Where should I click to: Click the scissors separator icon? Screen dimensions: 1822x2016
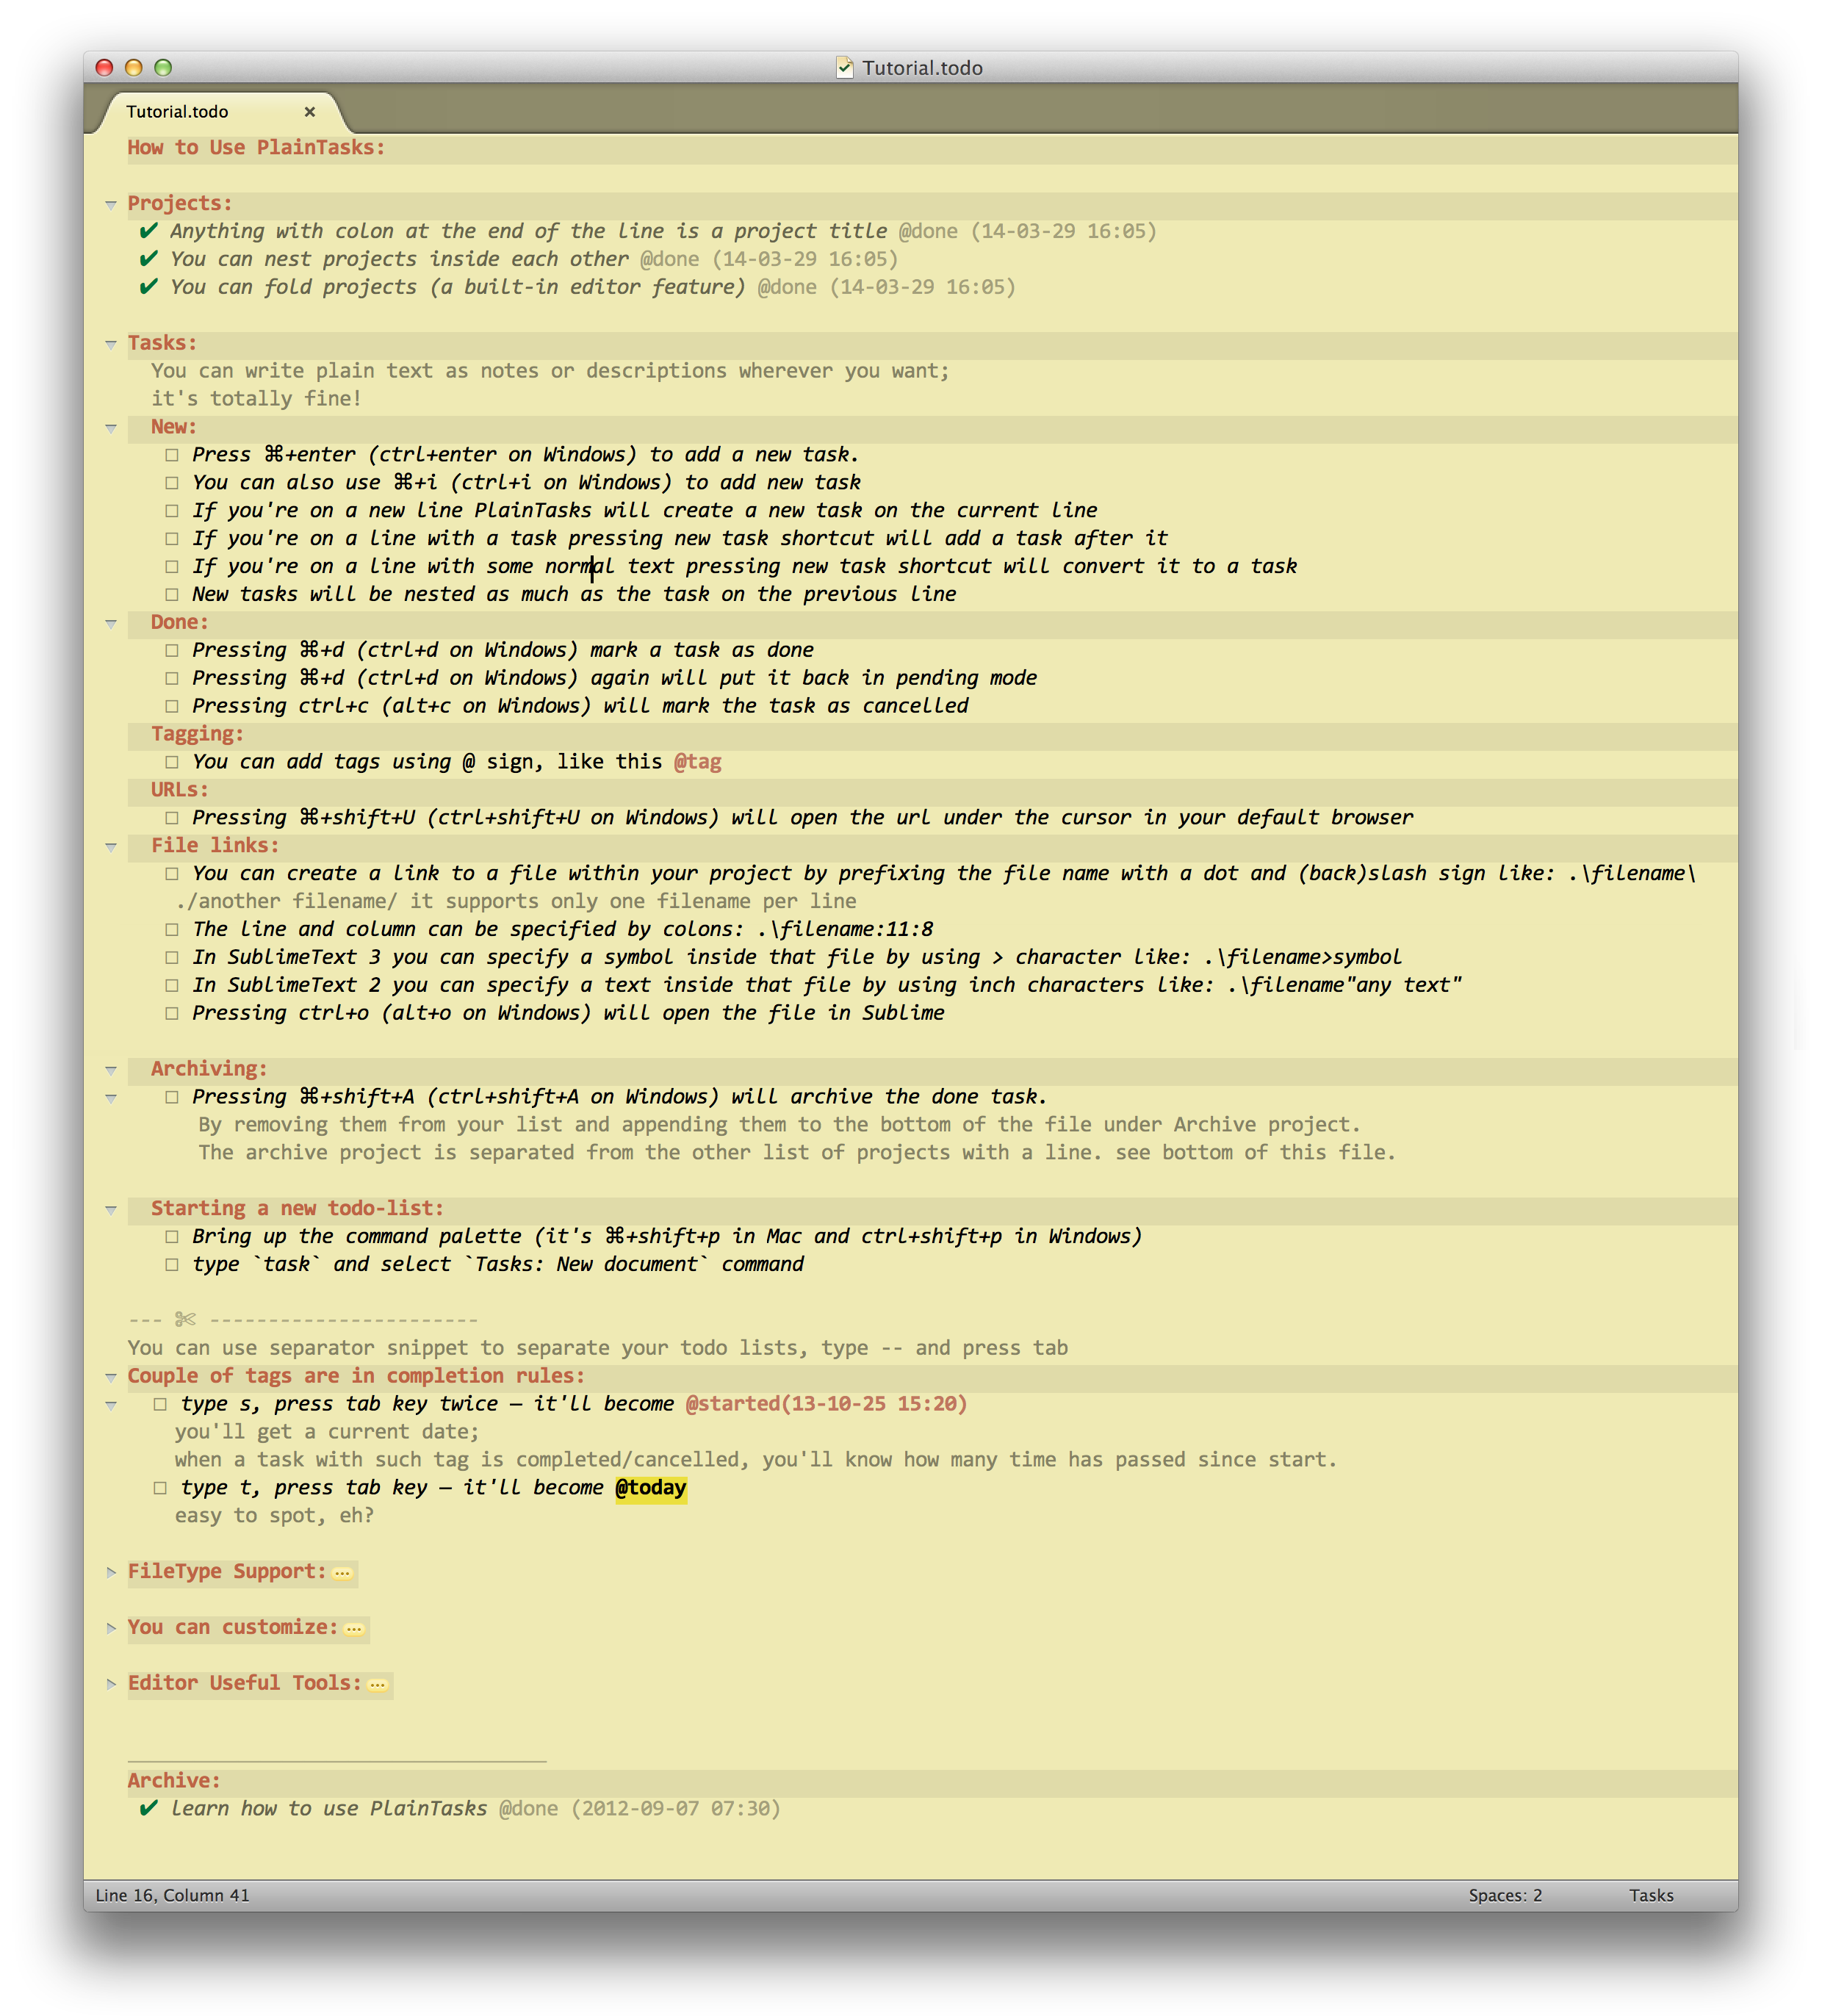click(x=185, y=1320)
